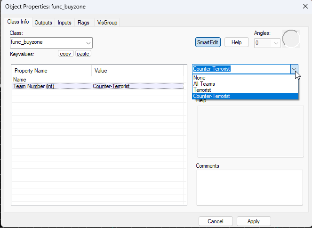Click inside the Comments text box

point(249,187)
